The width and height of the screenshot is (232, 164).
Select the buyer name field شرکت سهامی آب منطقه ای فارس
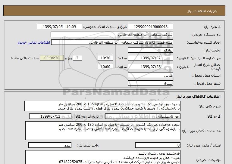click(x=112, y=34)
